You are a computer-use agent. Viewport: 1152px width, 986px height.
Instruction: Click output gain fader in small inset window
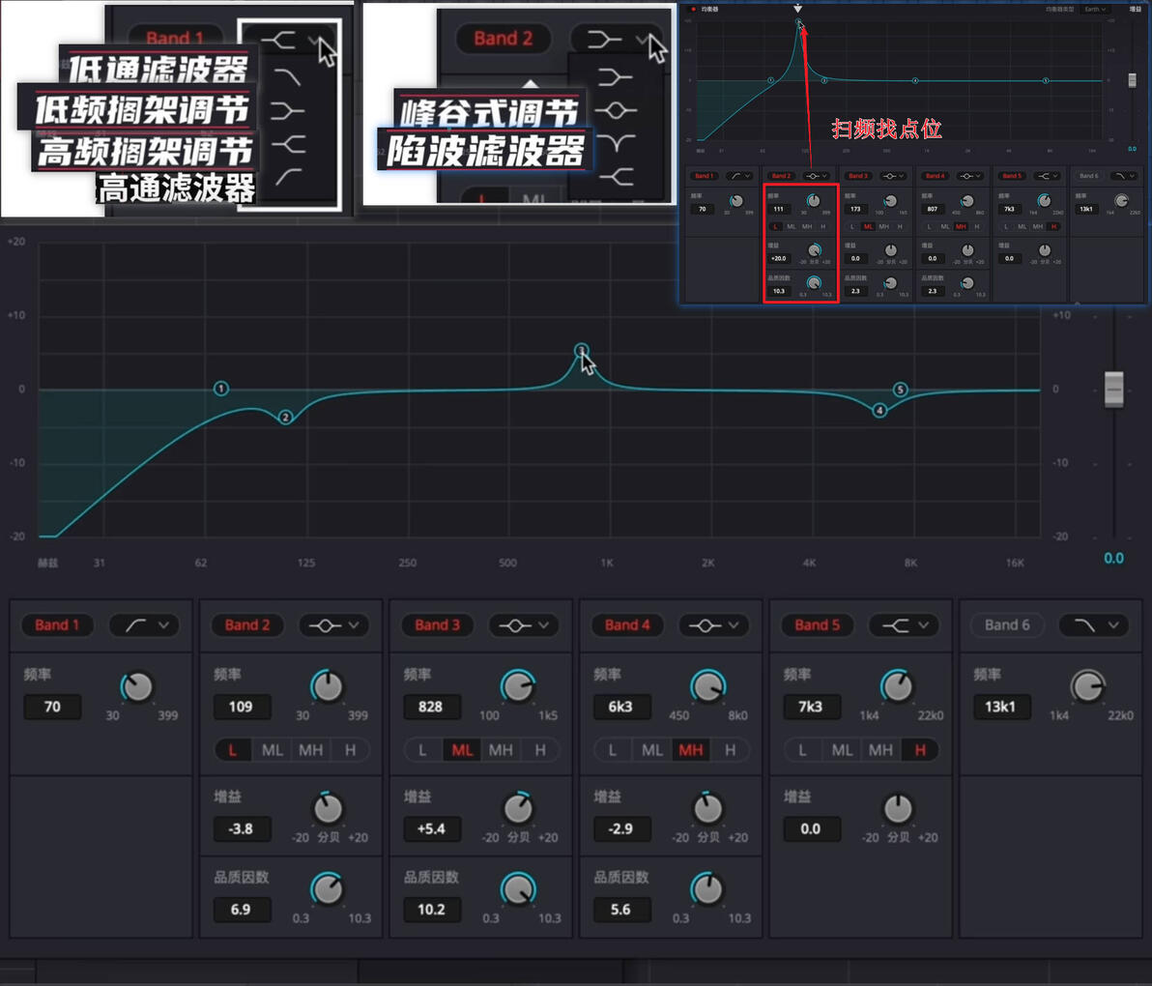pos(1132,79)
